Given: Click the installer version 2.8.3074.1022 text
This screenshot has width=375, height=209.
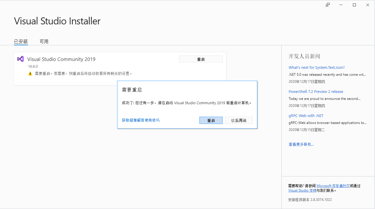Looking at the screenshot, I should pos(310,200).
